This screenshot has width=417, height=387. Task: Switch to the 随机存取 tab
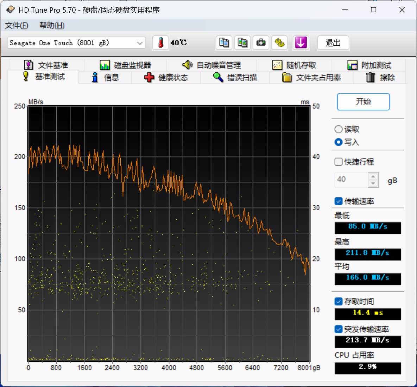pos(295,65)
